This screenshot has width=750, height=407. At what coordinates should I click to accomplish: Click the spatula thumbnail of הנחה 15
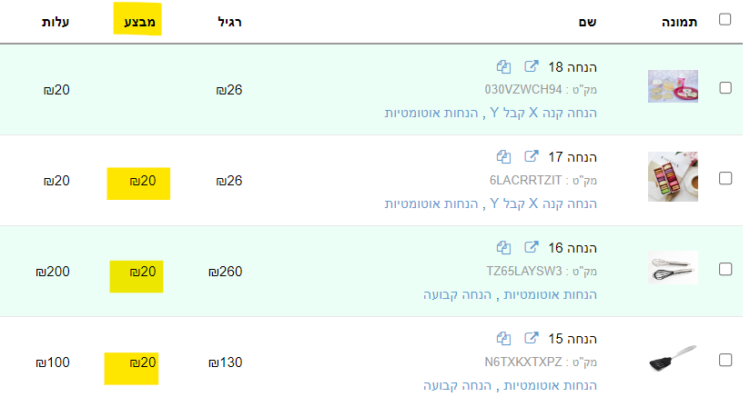pos(673,360)
